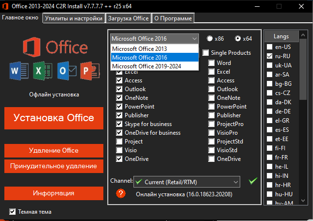Enable uk-UA language checkbox

click(x=269, y=65)
